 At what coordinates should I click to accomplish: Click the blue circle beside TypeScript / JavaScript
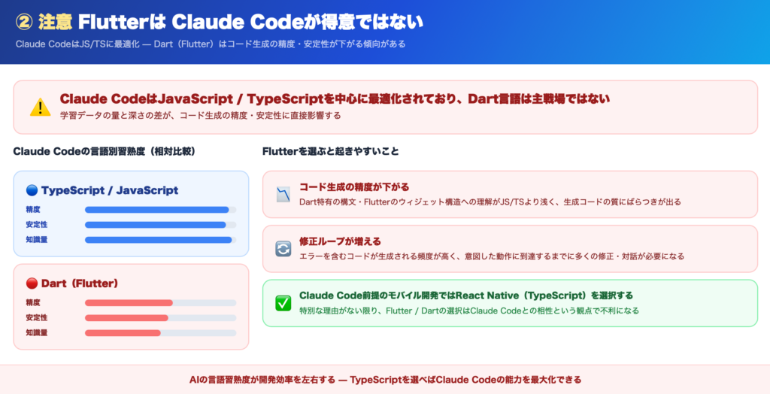coord(32,190)
